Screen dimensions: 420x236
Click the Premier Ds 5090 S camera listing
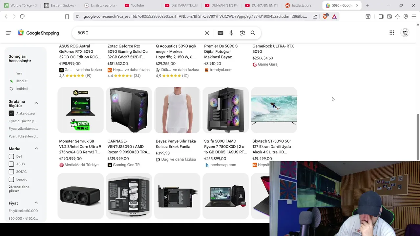coord(221,51)
